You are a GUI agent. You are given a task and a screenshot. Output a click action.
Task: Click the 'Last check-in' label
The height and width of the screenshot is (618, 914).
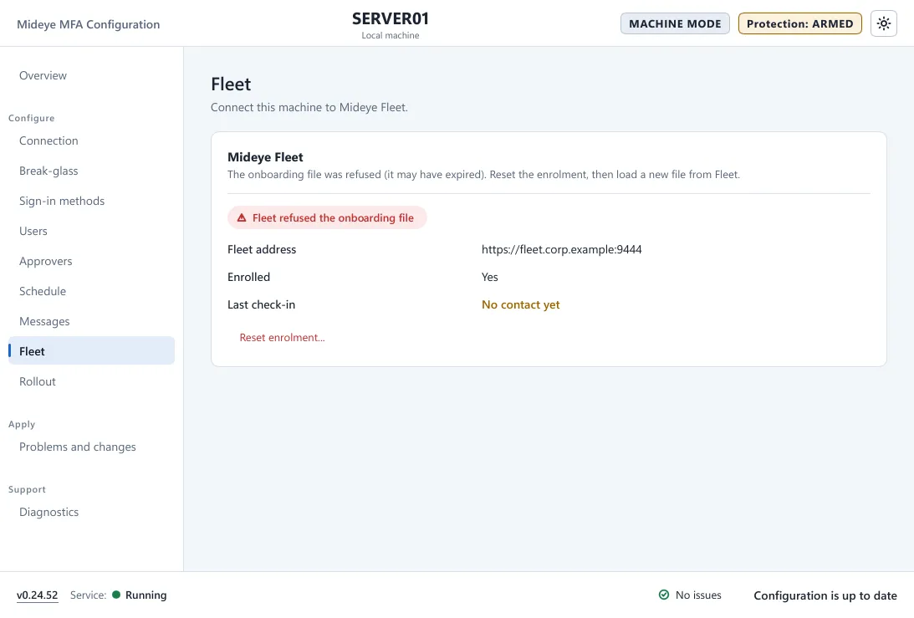tap(261, 305)
